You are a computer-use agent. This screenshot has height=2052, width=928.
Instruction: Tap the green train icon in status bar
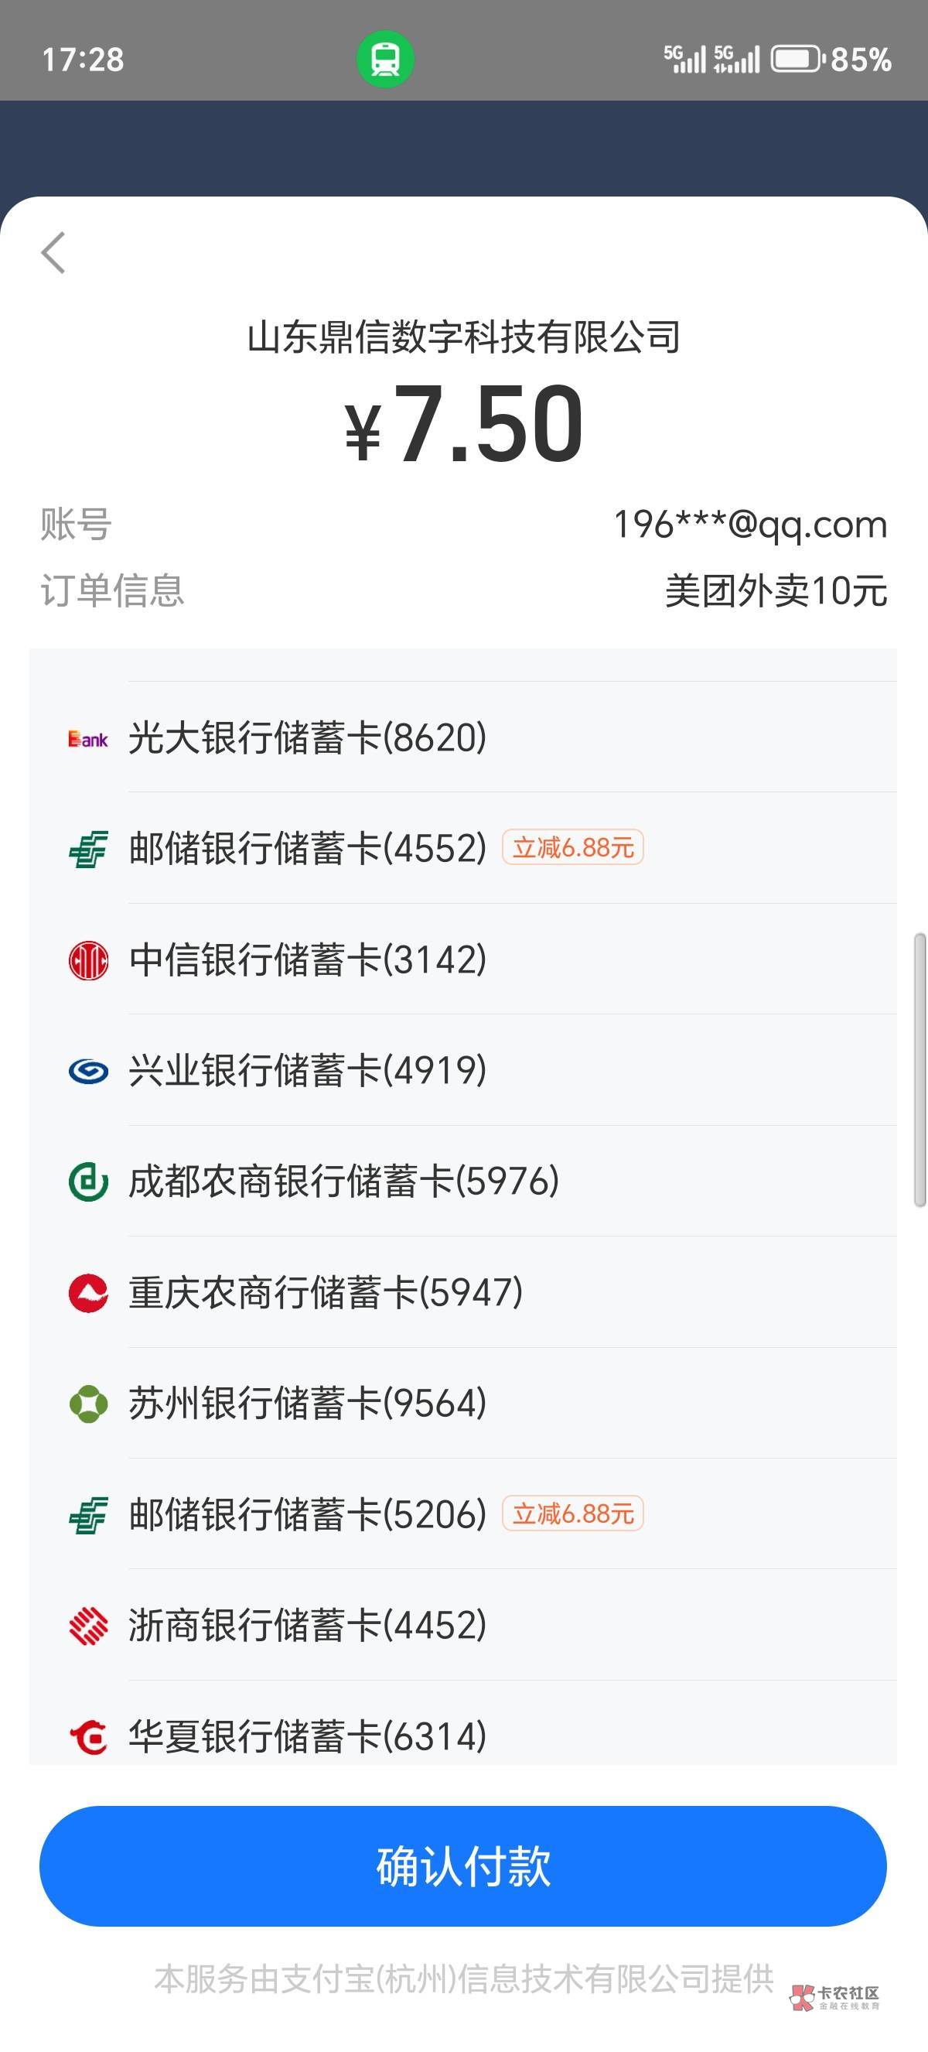click(385, 59)
